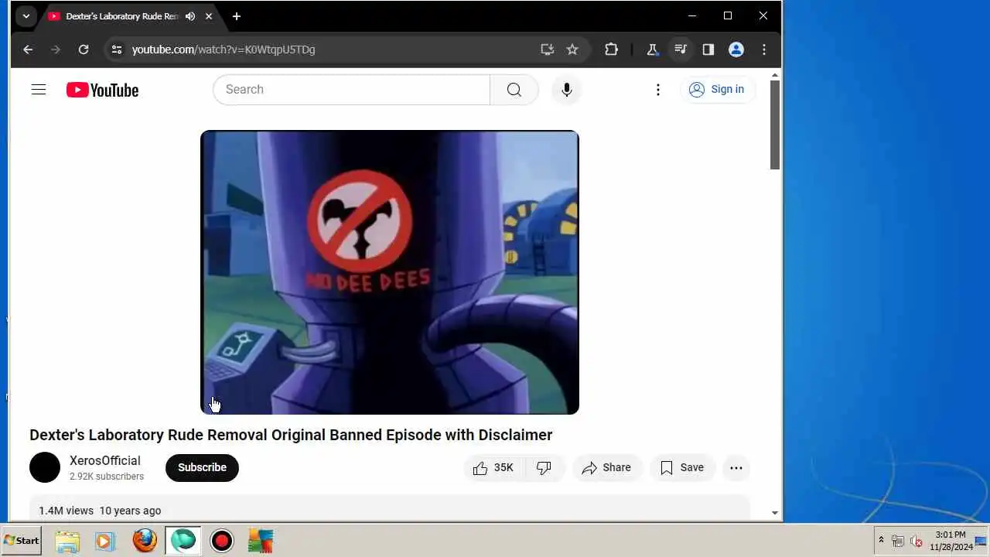
Task: Go to YouTube home via logo
Action: pyautogui.click(x=102, y=90)
